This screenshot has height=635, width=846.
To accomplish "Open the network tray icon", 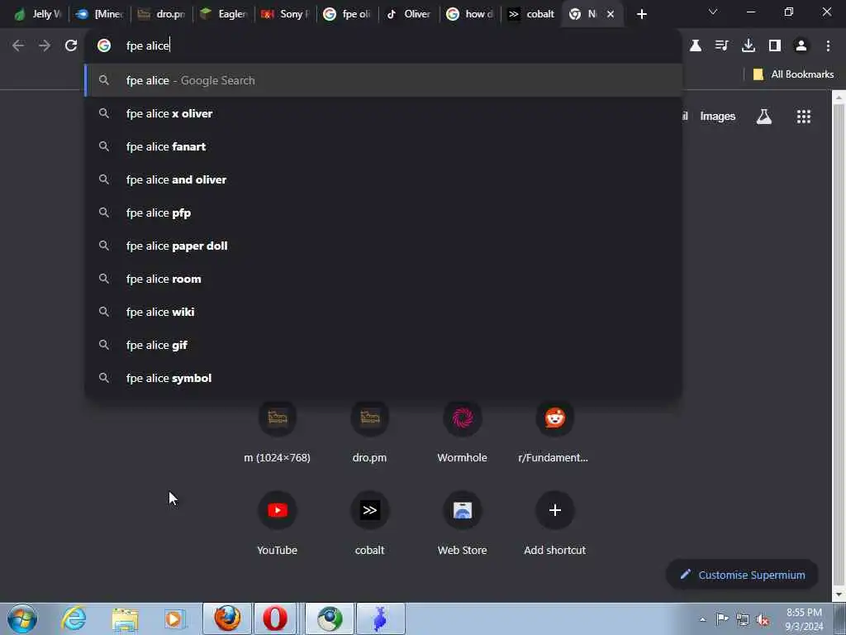I will click(x=743, y=619).
